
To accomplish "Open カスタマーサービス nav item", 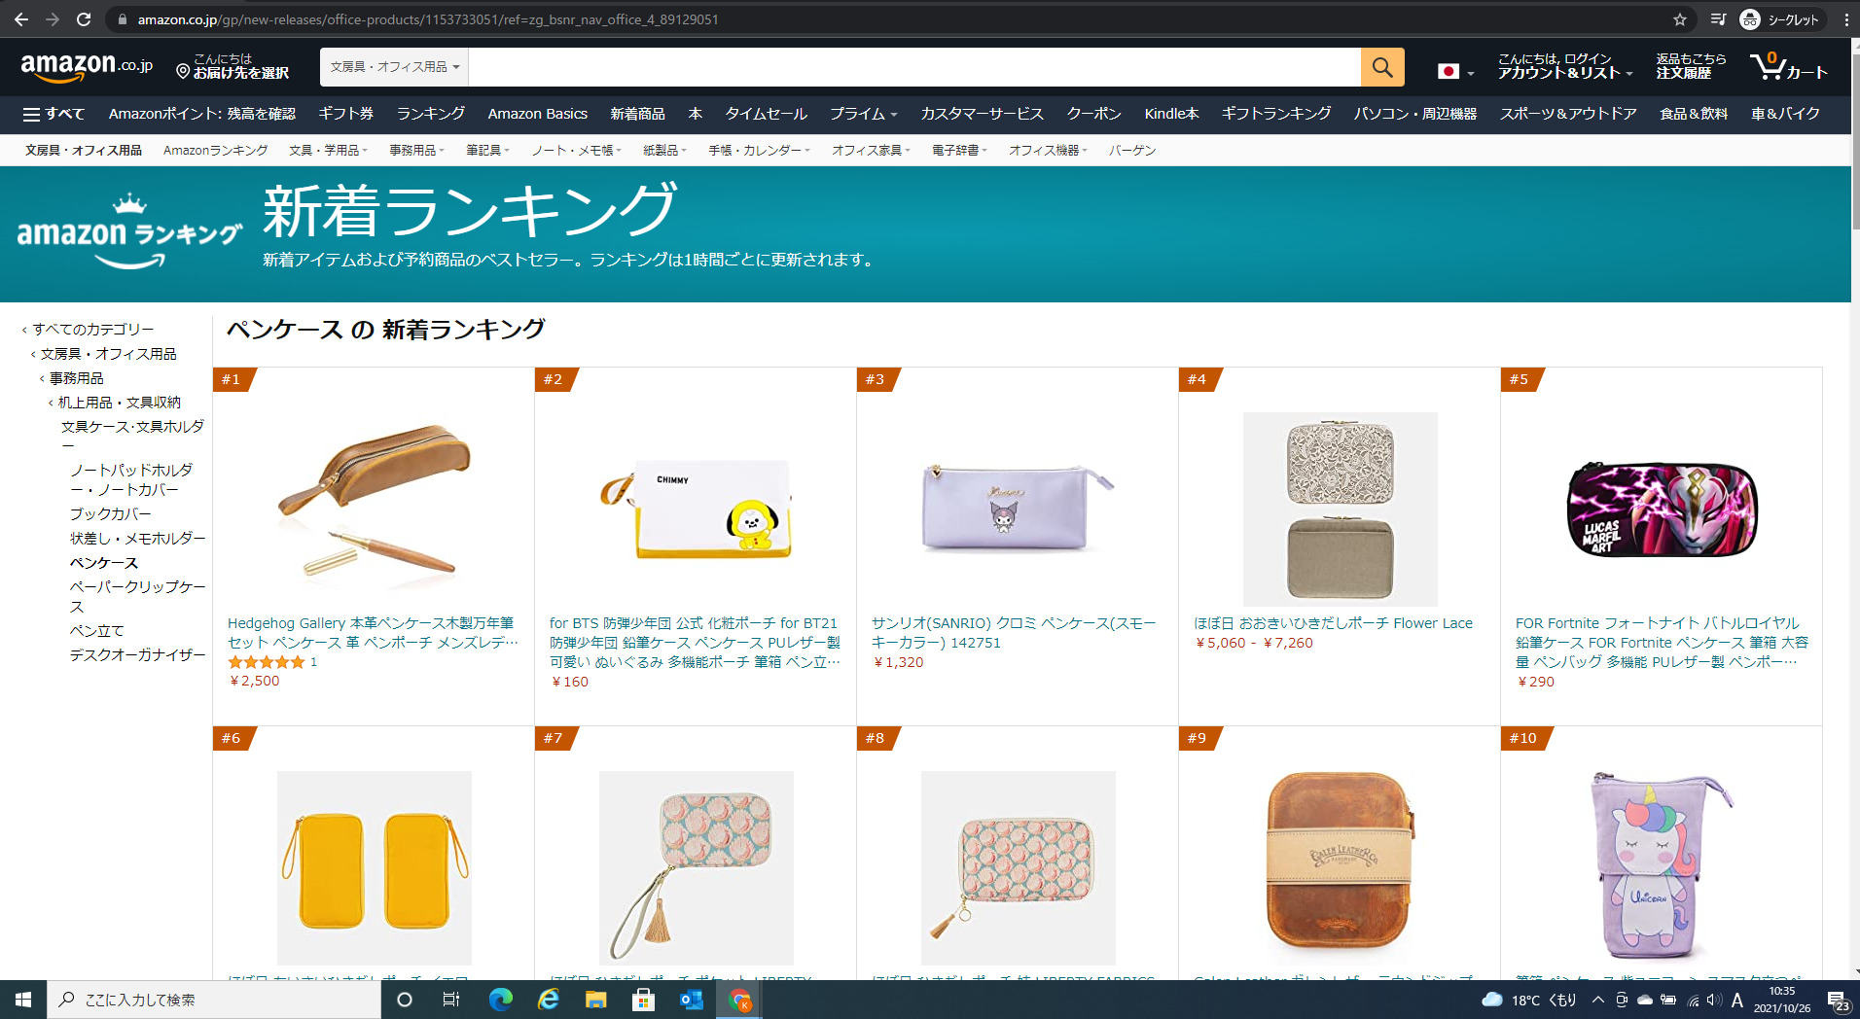I will click(982, 114).
